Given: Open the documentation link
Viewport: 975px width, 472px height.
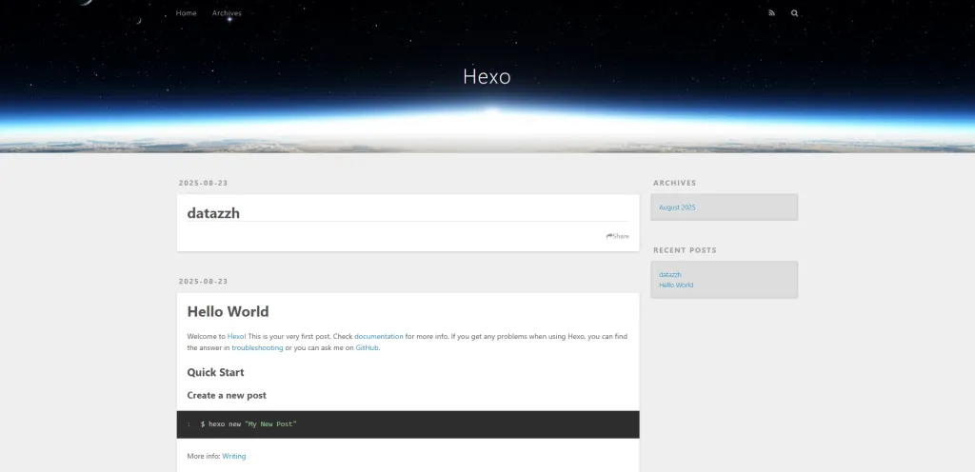Looking at the screenshot, I should click(x=379, y=336).
